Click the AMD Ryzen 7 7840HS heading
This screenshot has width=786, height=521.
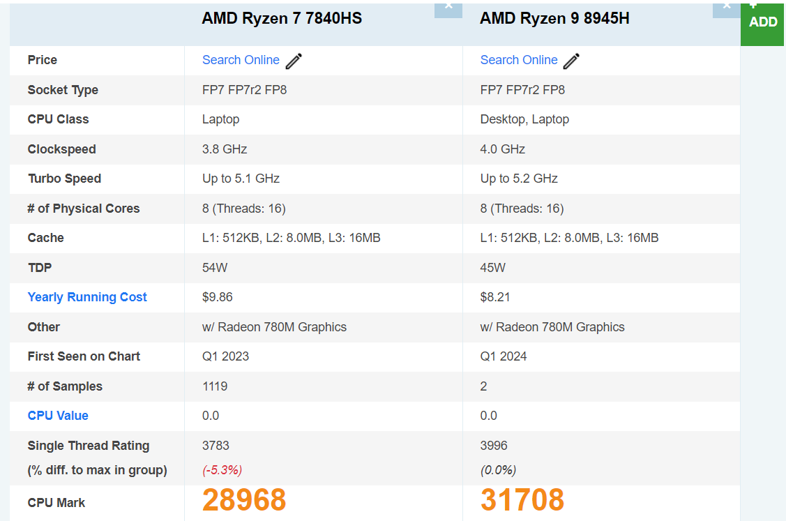pyautogui.click(x=282, y=19)
